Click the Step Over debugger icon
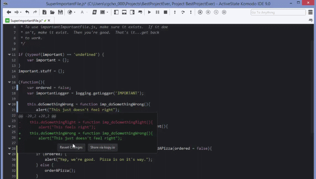 point(183,12)
